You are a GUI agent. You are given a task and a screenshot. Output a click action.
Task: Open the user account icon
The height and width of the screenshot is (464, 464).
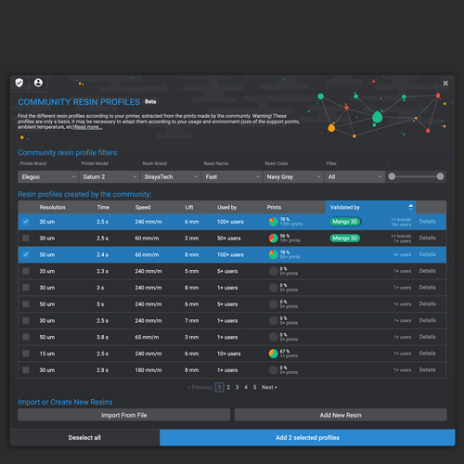click(x=38, y=83)
